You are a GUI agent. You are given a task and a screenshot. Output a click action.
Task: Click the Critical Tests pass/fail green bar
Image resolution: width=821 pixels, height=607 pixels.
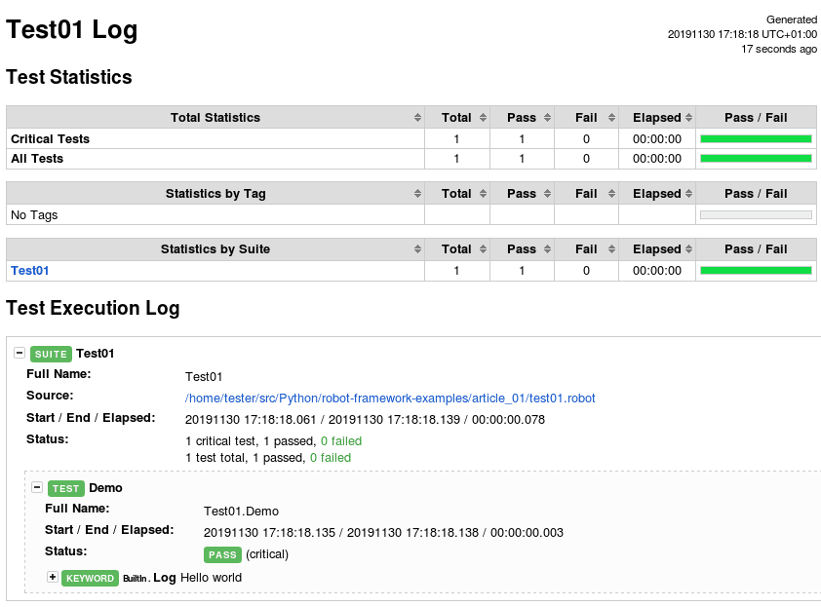[x=756, y=139]
